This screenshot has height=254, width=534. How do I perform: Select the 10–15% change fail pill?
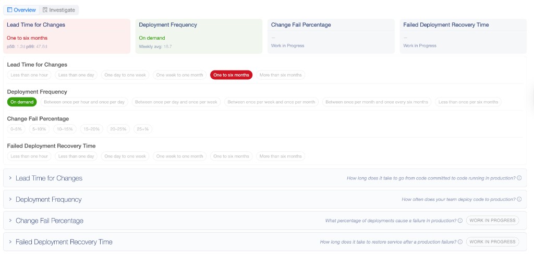(x=65, y=129)
